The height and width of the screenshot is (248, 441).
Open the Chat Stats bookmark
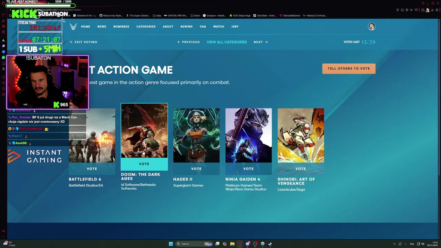click(265, 15)
